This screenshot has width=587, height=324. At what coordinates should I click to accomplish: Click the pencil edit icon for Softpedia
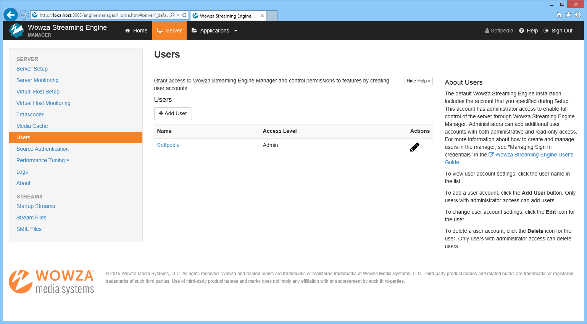pyautogui.click(x=414, y=147)
